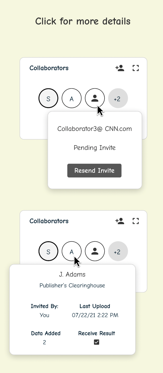
Task: Click the J. Adams name heading
Action: point(72,275)
